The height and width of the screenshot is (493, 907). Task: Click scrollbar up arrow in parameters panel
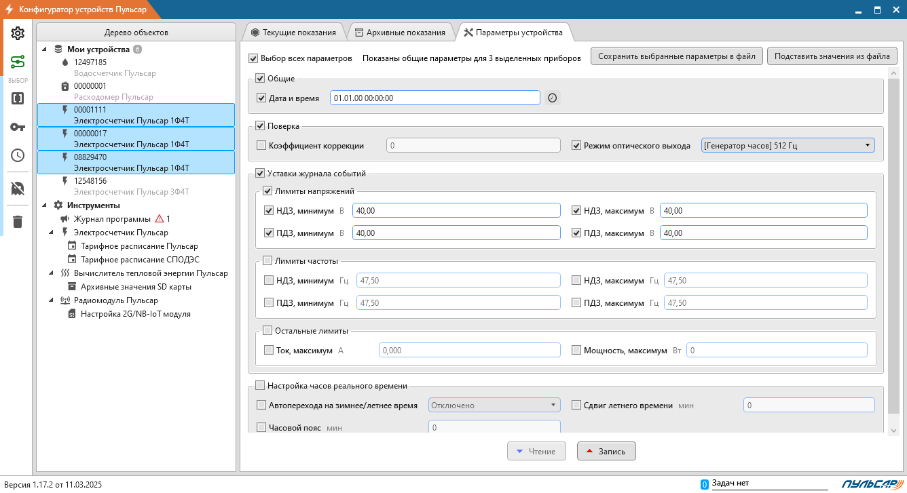(x=893, y=73)
